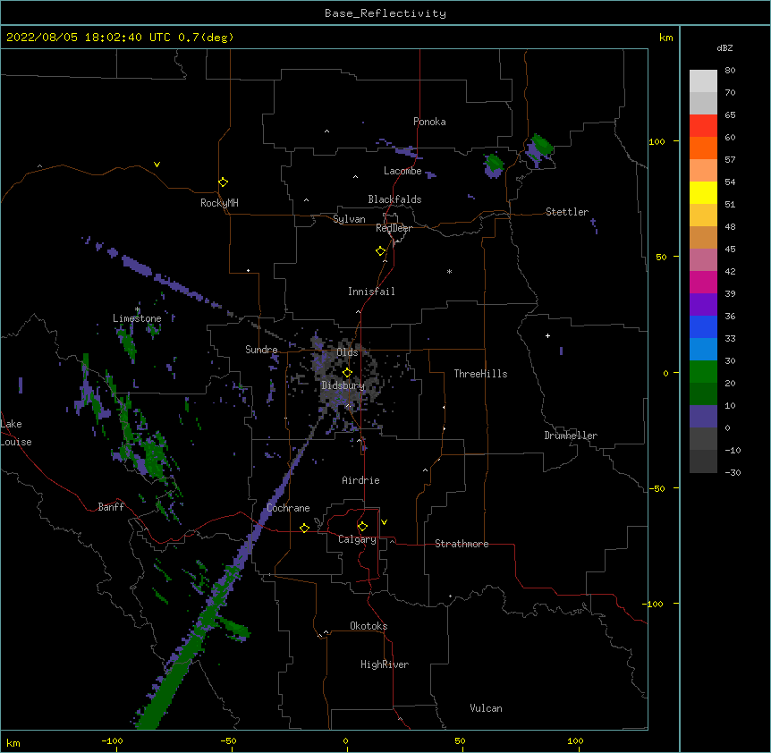The width and height of the screenshot is (771, 753).
Task: Click the Stettler city label
Action: click(x=567, y=212)
